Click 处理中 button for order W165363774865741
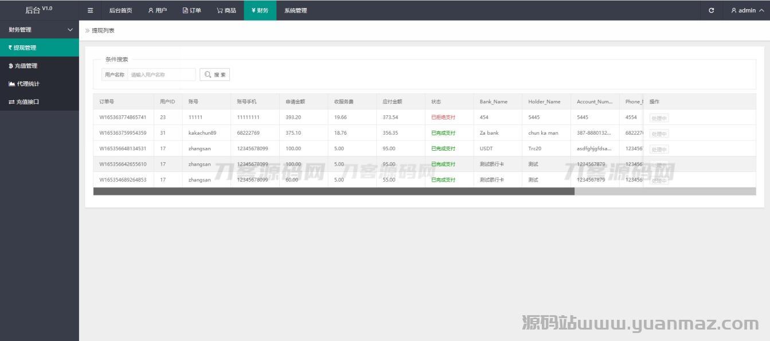This screenshot has width=770, height=341. 659,118
